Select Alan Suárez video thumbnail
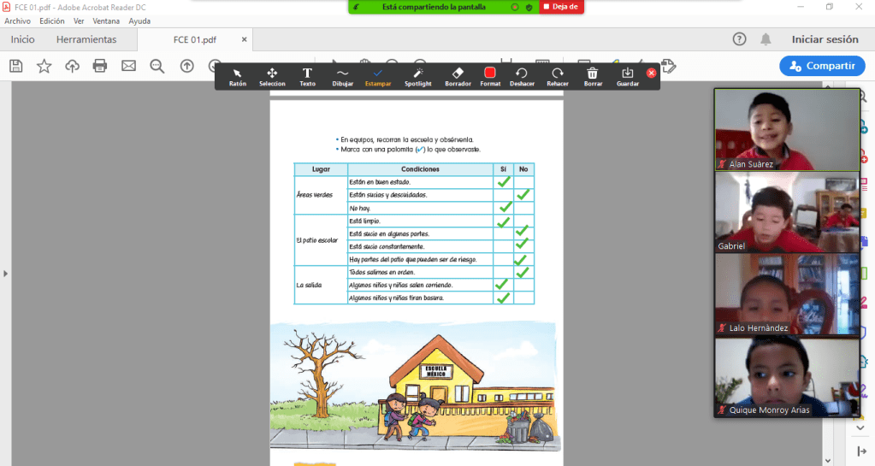 [786, 129]
